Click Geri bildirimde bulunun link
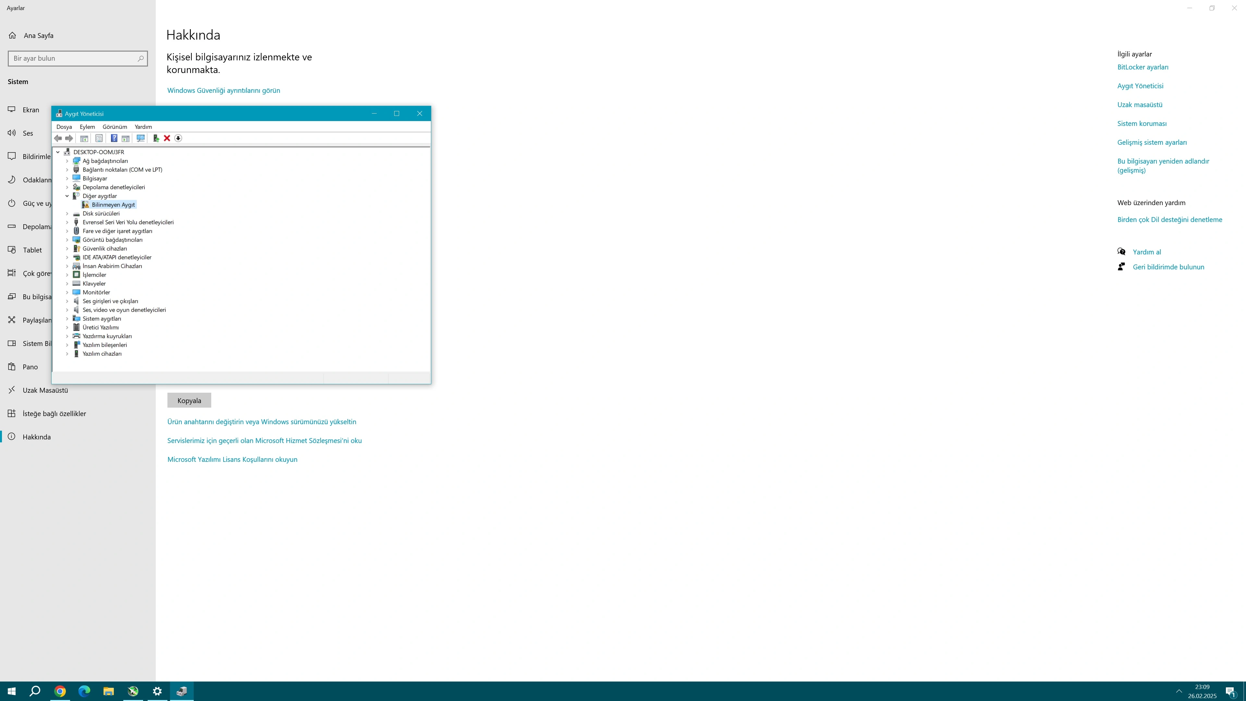The image size is (1246, 701). [1168, 267]
